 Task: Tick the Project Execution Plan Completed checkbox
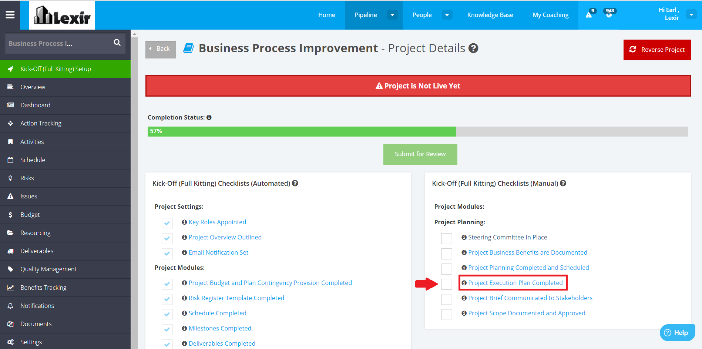(x=447, y=284)
